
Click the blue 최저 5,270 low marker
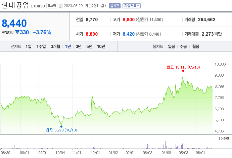coord(61,126)
